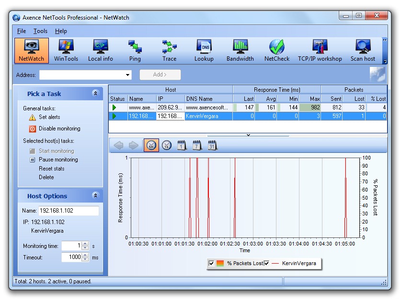
Task: Increase Monitoring time value
Action: 85,244
